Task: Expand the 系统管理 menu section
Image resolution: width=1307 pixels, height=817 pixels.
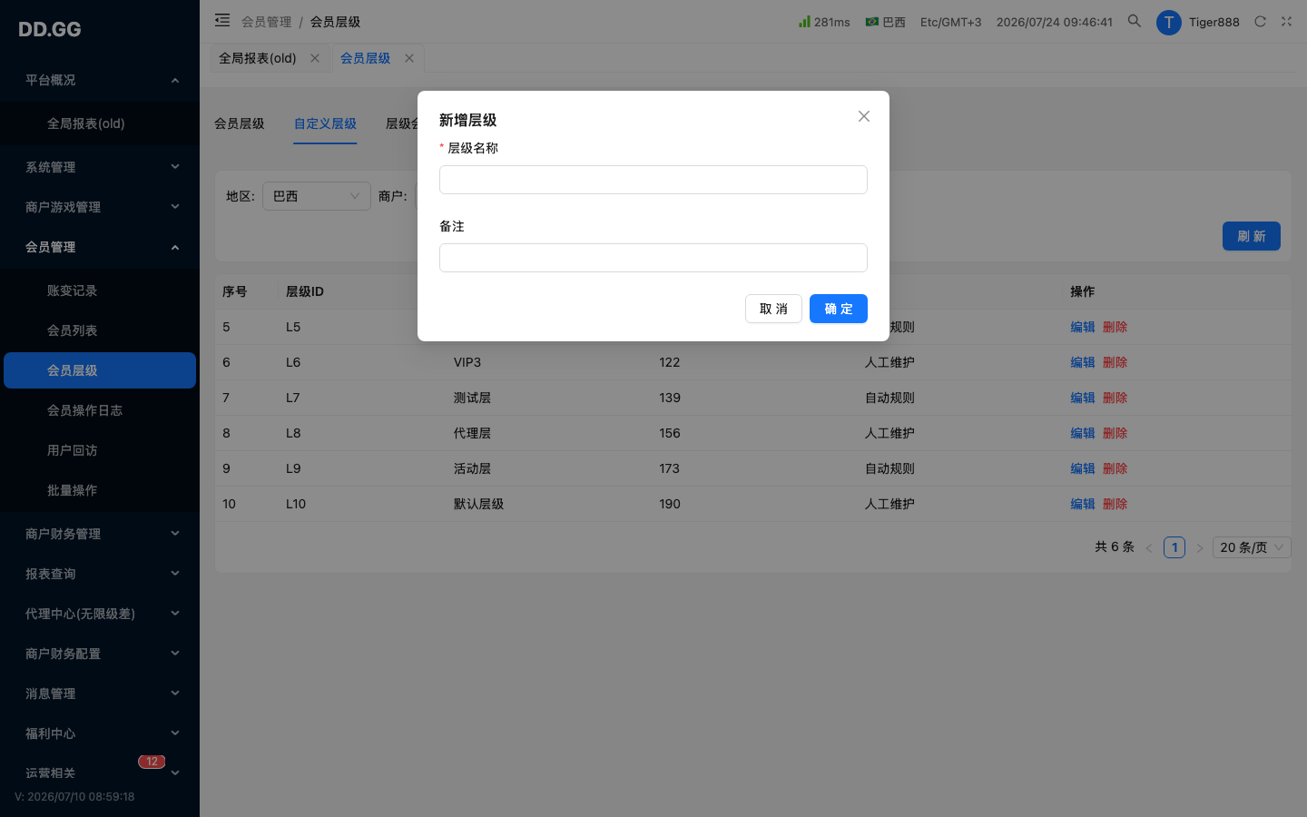Action: (100, 167)
